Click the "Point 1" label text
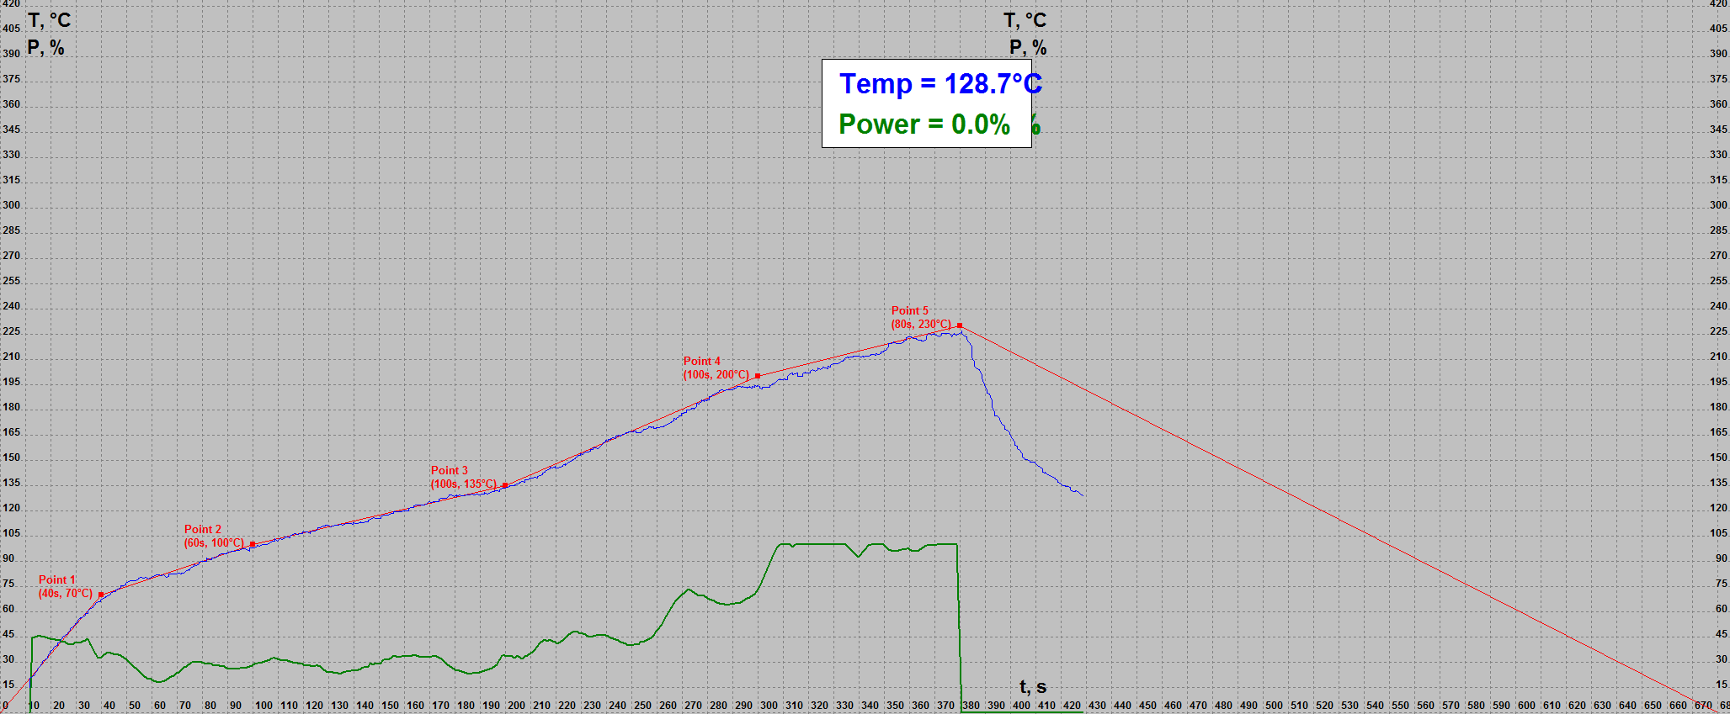 pos(56,579)
